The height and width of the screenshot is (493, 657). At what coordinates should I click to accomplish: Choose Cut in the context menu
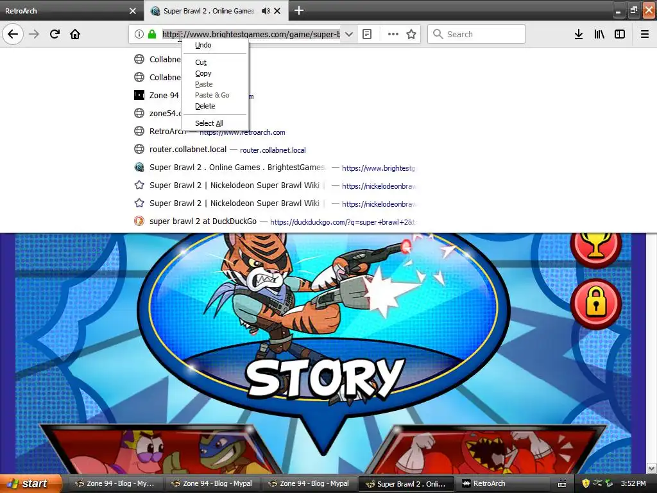[216, 62]
